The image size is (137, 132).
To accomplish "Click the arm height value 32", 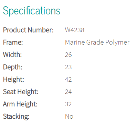I will 68,104.
